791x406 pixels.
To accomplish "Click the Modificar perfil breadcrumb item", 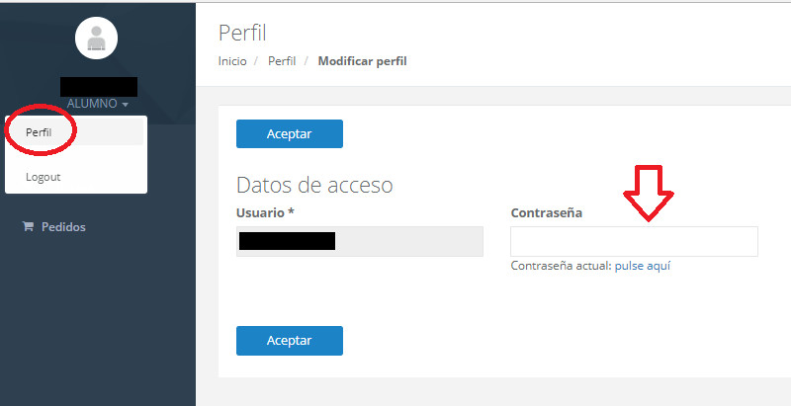I will (362, 61).
